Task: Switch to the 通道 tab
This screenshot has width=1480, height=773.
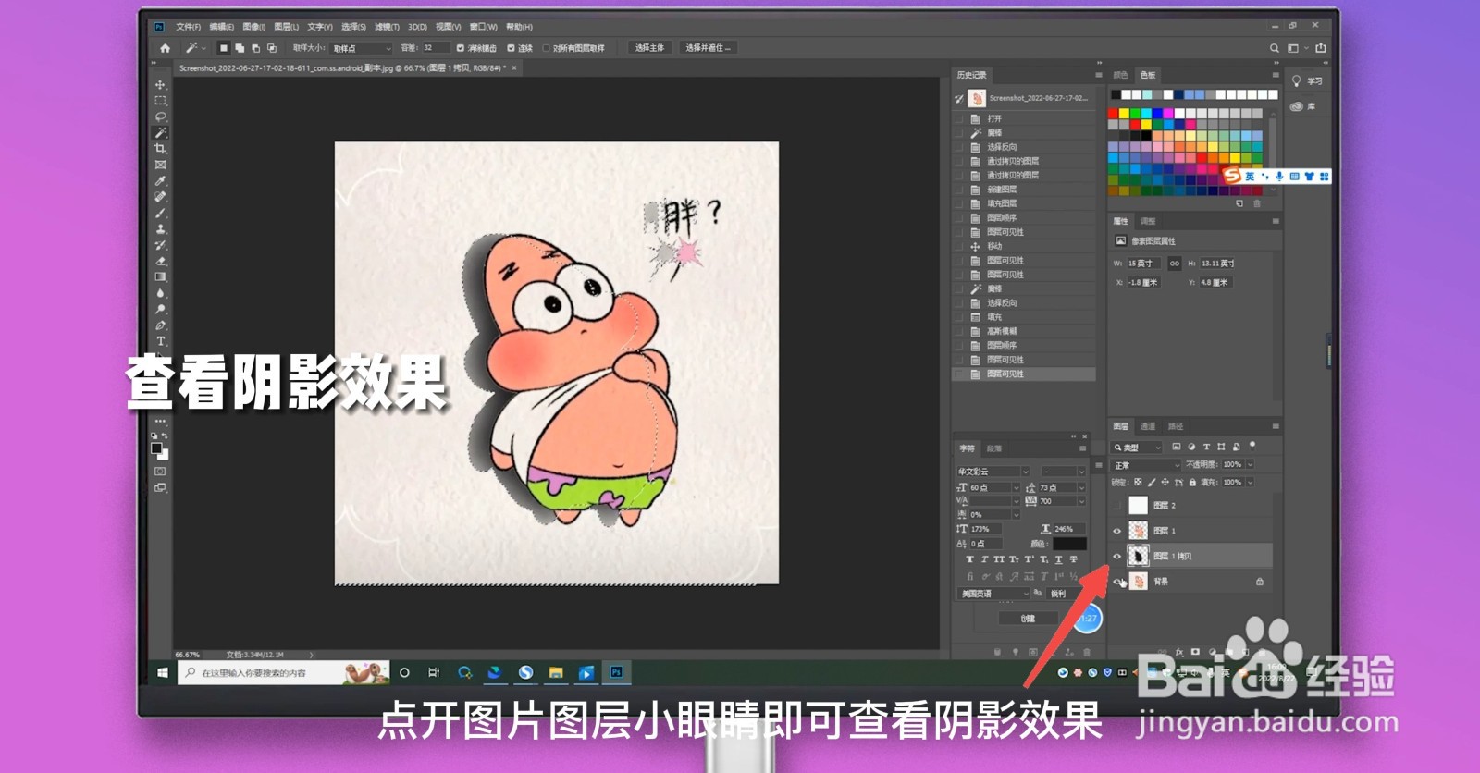Action: click(x=1148, y=426)
